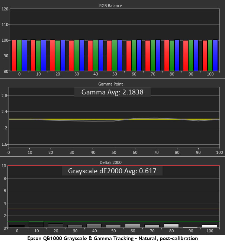The height and width of the screenshot is (242, 225).
Task: Click the red bar at 40 in RGB Balance
Action: click(x=90, y=55)
